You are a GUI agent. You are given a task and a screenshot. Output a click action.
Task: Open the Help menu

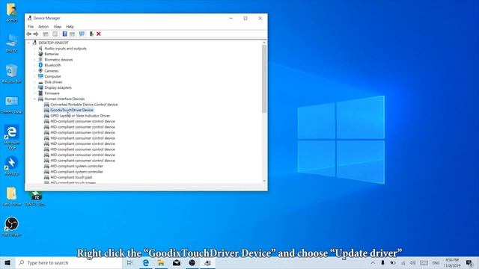(x=70, y=27)
